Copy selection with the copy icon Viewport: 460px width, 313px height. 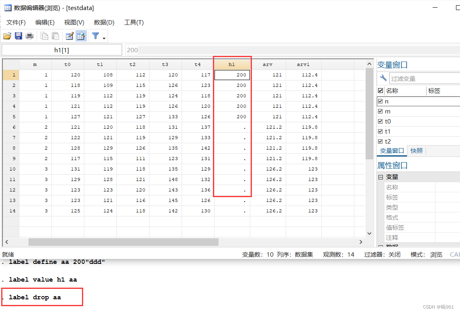click(x=44, y=36)
